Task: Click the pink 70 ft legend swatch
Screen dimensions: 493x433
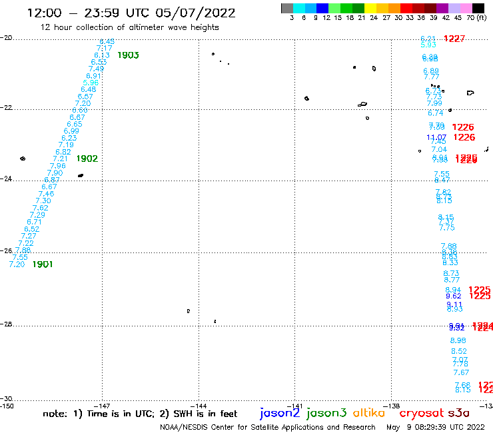Action: 466,8
